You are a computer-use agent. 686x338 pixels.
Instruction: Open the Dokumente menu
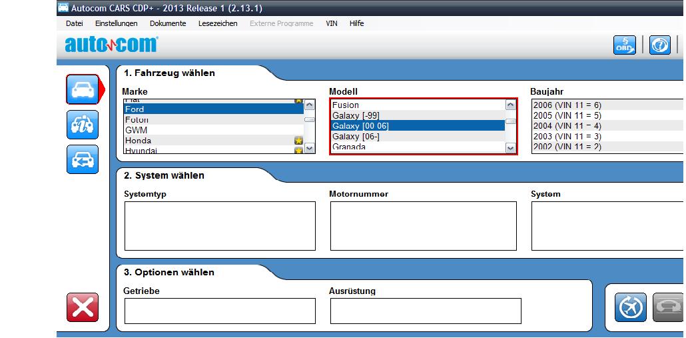coord(168,23)
